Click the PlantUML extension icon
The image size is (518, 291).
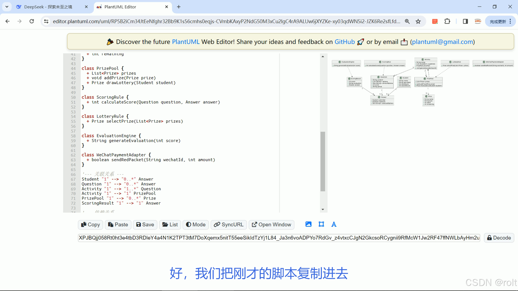coord(478,21)
